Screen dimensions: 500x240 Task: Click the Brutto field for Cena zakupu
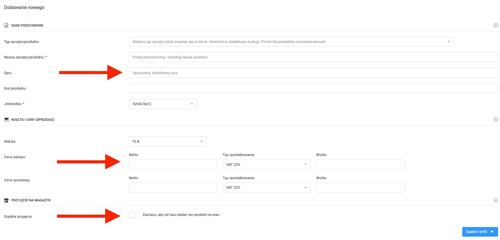coord(360,165)
